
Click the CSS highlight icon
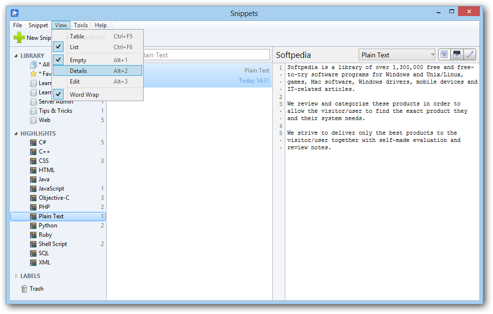tap(33, 161)
